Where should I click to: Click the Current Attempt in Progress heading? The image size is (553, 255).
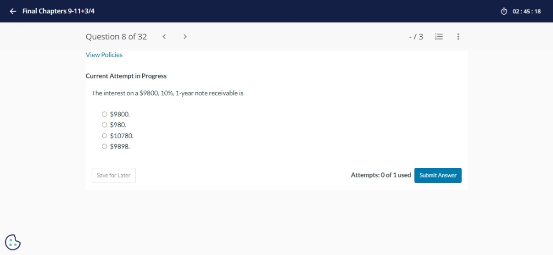[126, 76]
